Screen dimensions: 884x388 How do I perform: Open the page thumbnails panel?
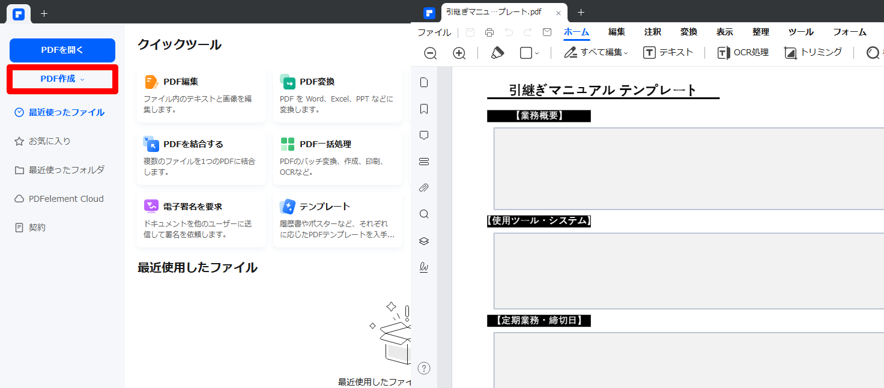(424, 82)
